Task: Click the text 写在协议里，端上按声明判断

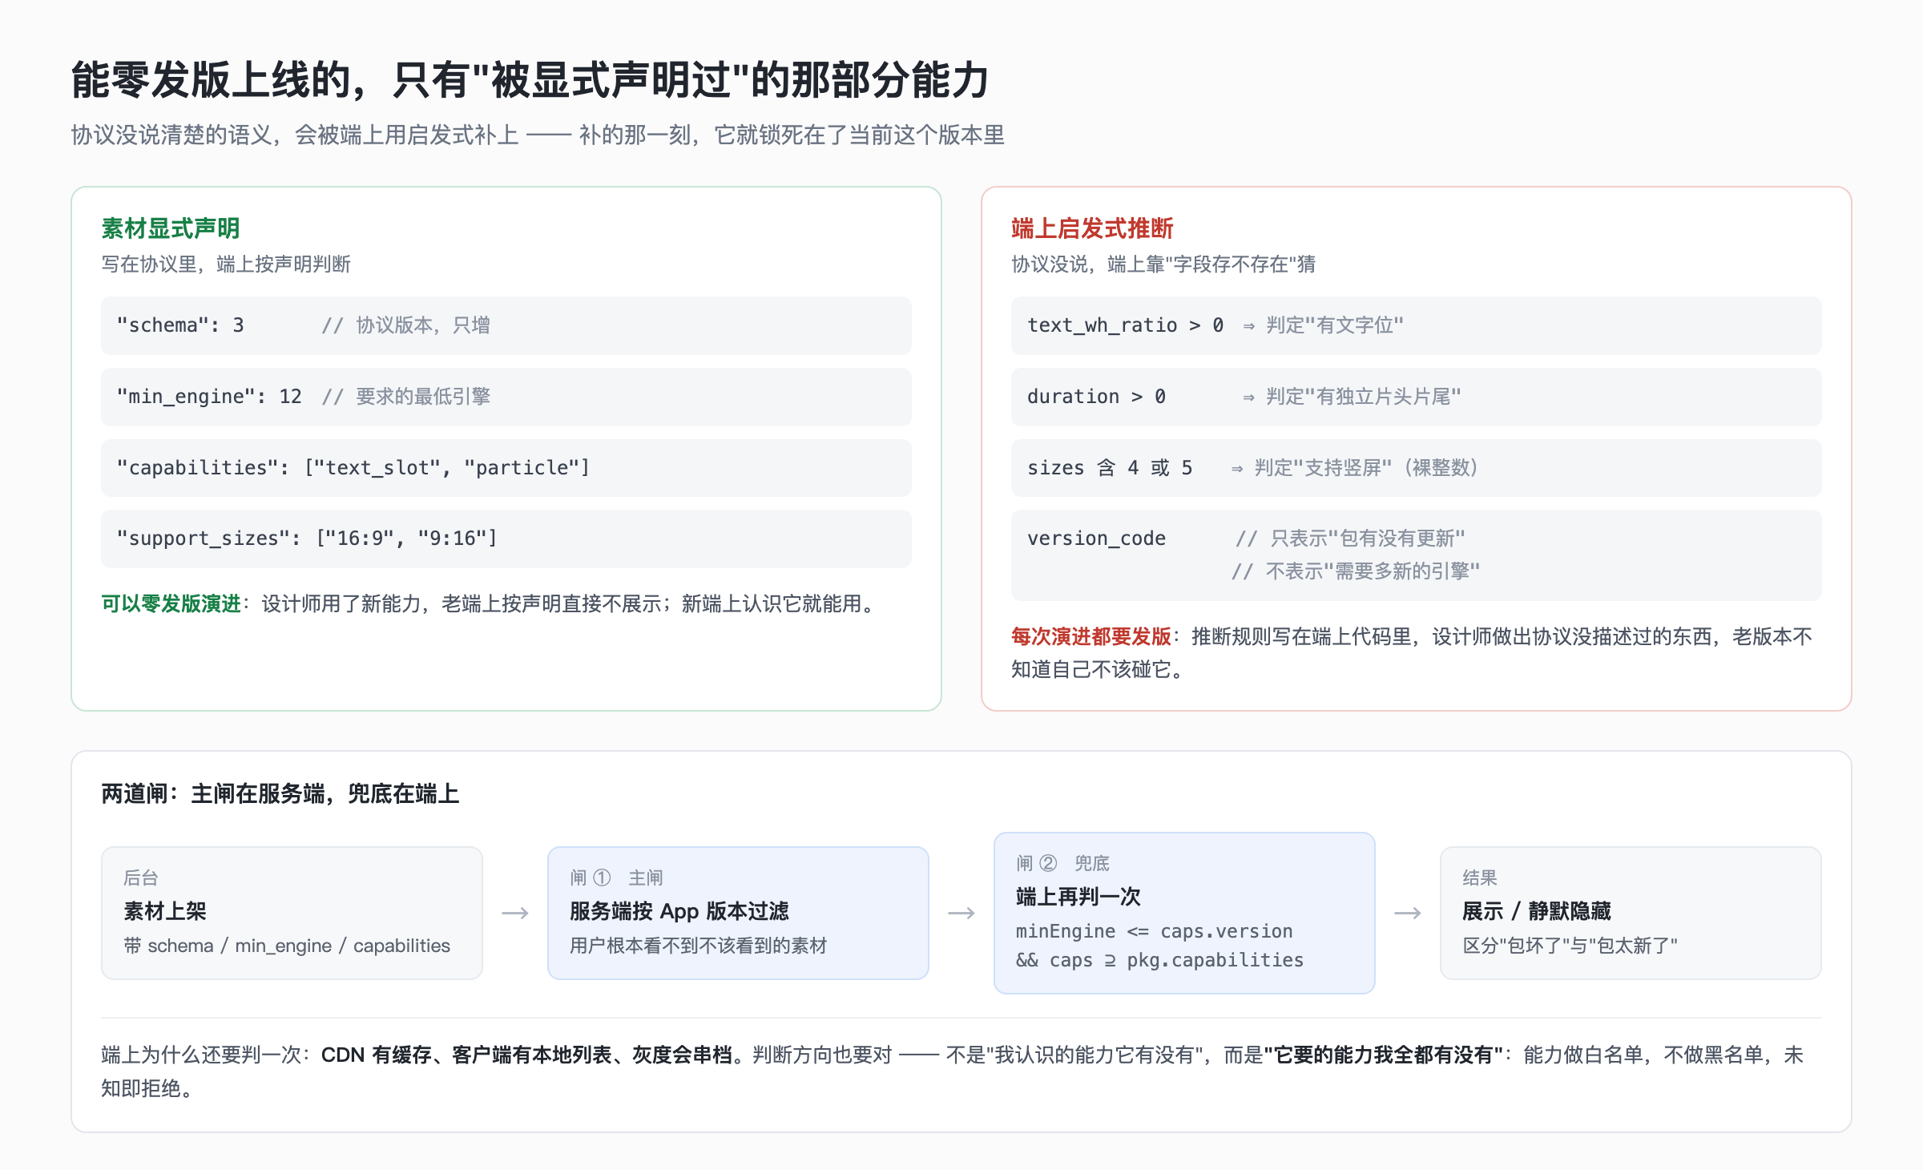Action: (x=226, y=264)
